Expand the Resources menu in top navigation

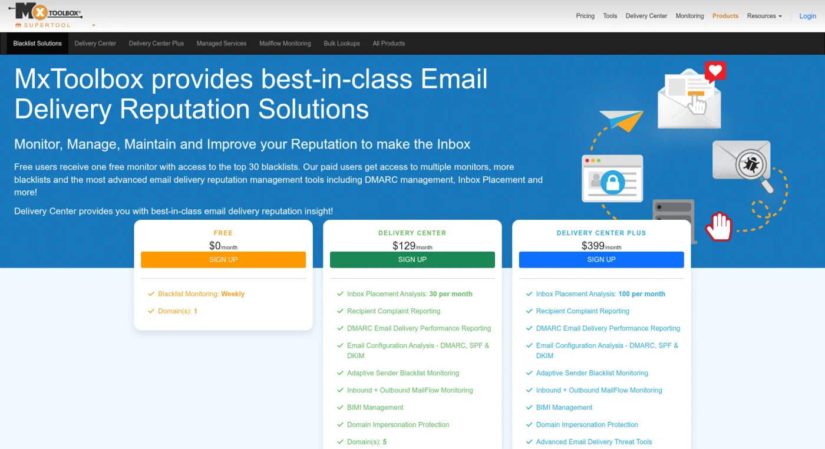pos(764,16)
